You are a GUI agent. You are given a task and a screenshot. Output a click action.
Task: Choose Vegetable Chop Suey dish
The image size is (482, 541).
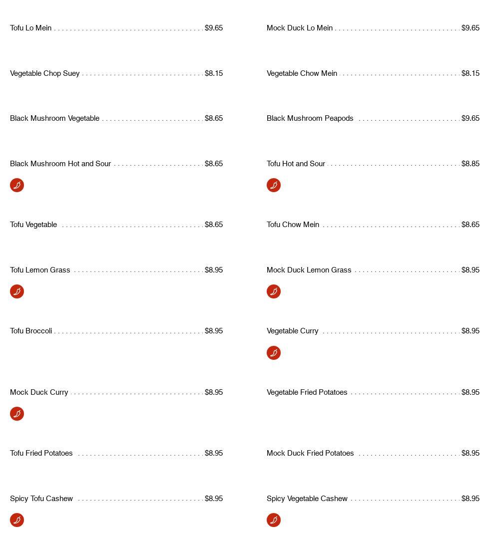(x=45, y=73)
